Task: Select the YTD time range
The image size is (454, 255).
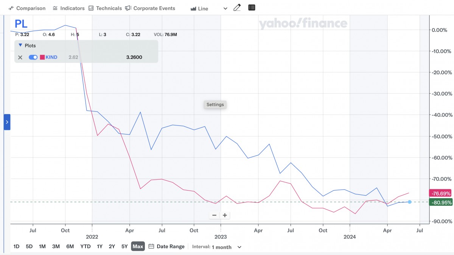Action: (x=85, y=246)
